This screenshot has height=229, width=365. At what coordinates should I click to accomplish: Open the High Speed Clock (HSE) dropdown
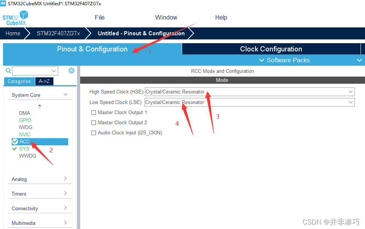point(249,92)
